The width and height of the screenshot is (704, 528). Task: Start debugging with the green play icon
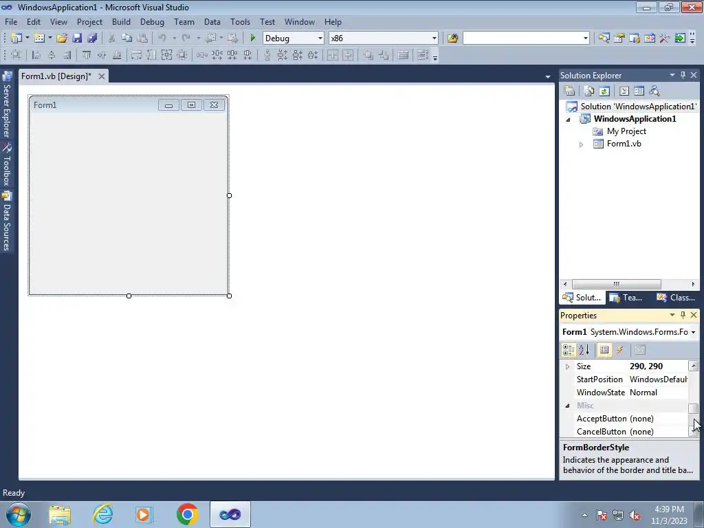252,38
